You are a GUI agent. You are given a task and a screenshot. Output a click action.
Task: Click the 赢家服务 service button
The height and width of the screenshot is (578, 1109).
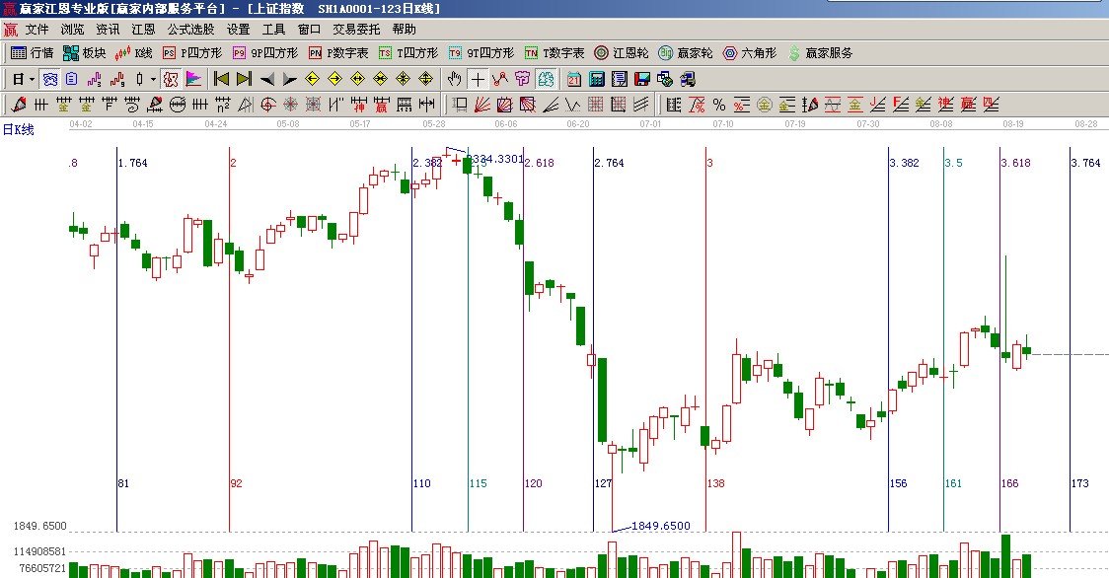click(819, 53)
